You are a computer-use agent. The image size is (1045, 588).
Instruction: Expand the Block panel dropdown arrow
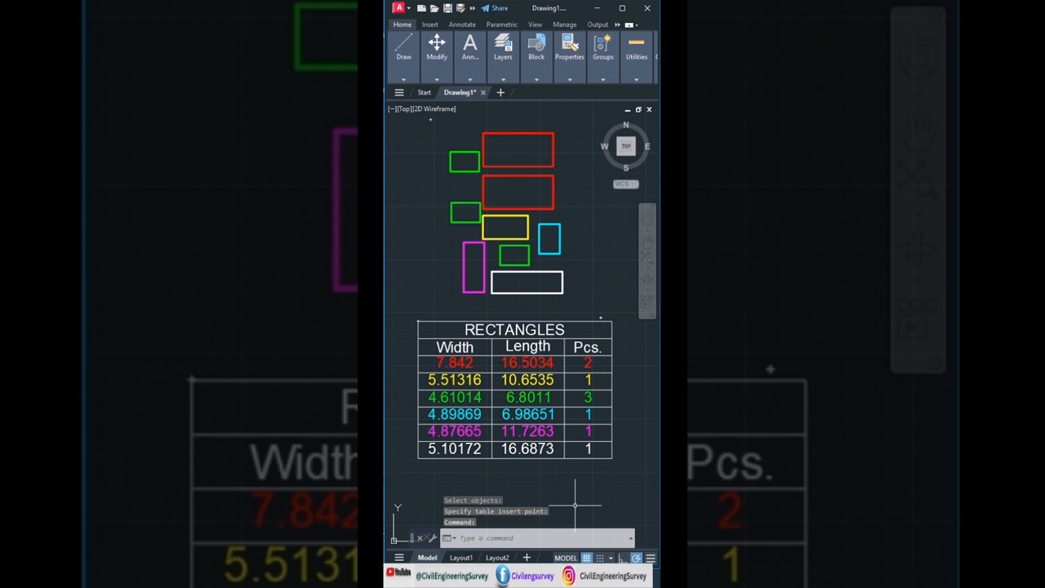(536, 79)
